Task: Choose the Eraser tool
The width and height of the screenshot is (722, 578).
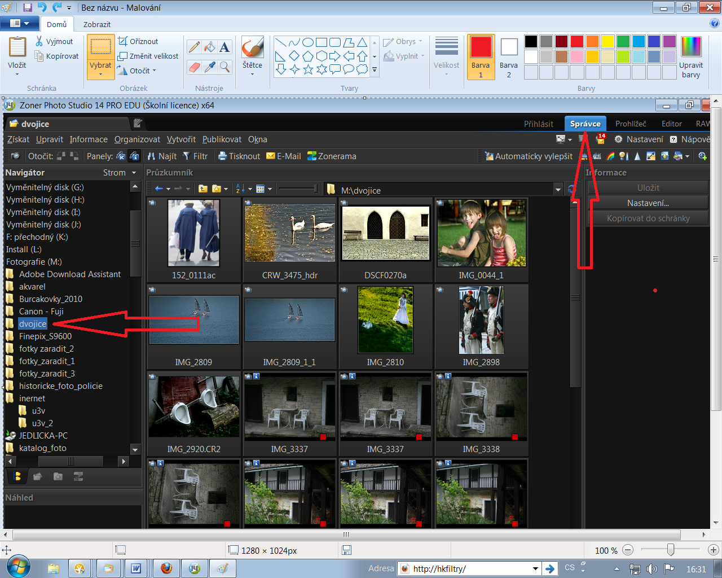Action: point(194,67)
